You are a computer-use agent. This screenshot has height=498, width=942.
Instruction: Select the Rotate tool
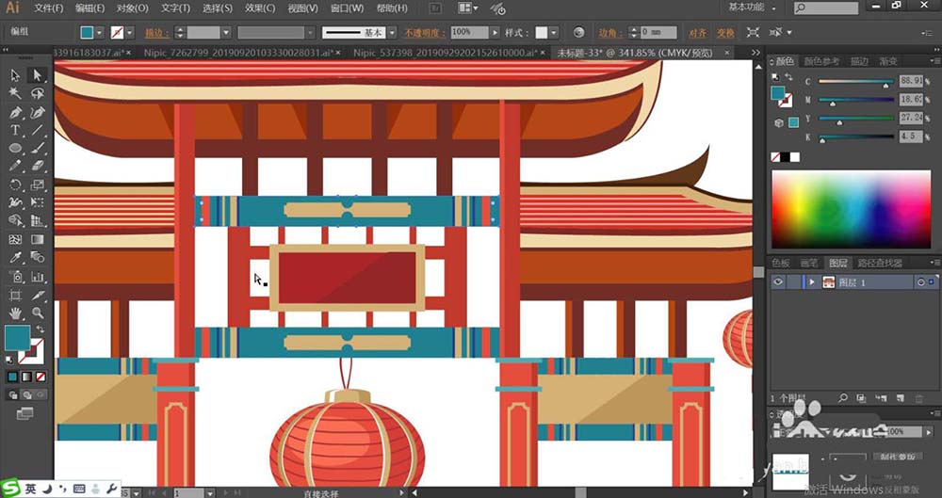(16, 185)
